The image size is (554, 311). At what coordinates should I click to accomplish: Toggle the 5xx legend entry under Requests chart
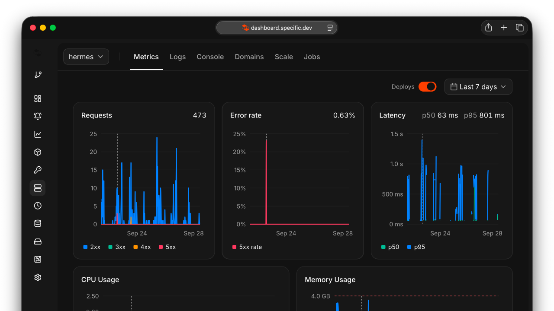(167, 247)
